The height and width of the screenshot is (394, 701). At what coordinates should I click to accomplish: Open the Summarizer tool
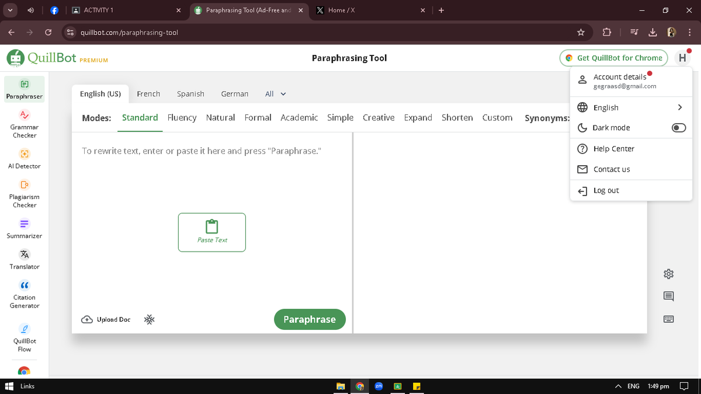[x=25, y=229]
